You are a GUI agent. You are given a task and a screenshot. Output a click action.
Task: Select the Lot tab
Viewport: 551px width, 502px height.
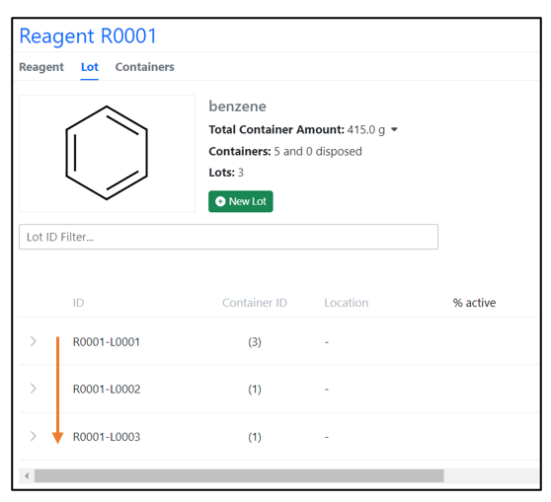89,67
